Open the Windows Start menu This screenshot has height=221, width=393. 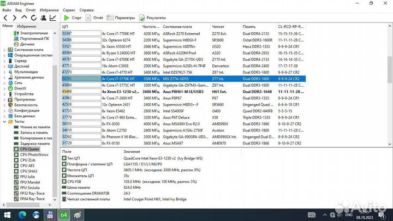point(7,215)
